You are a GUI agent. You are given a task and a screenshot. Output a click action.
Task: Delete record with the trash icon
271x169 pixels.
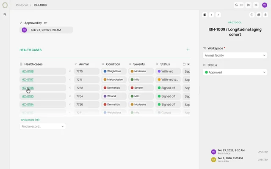265,15
